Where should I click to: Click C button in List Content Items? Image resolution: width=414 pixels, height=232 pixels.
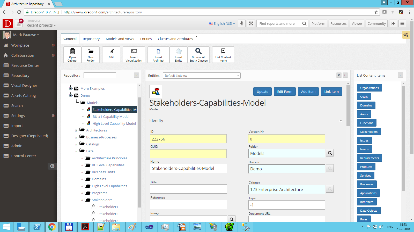coord(401,75)
